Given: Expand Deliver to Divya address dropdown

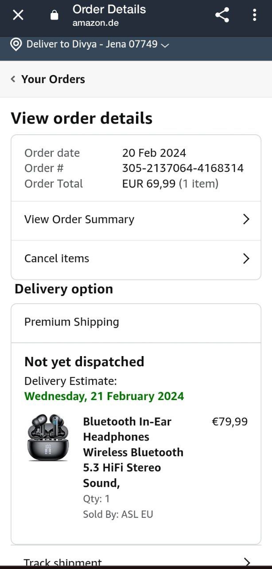Looking at the screenshot, I should point(165,45).
